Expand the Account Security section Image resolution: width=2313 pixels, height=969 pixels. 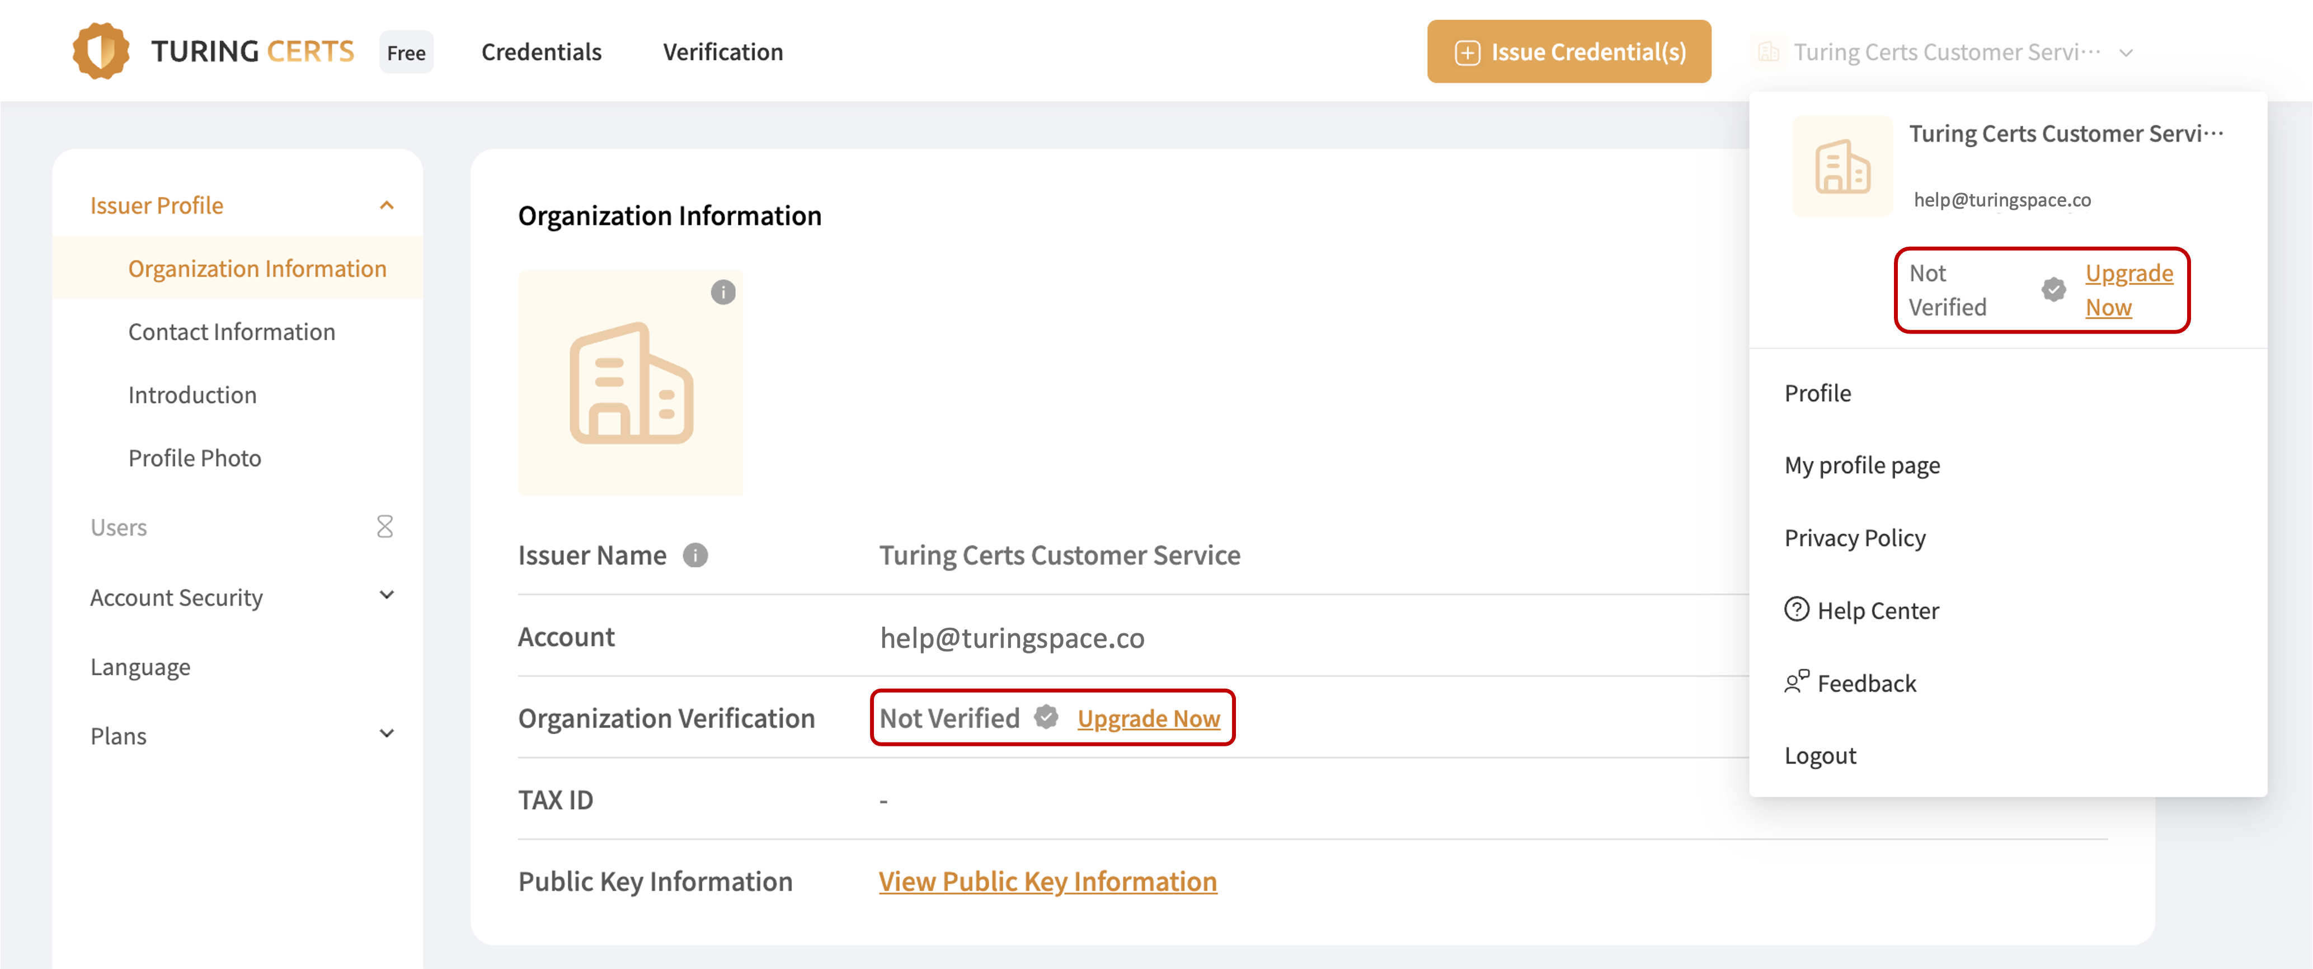[x=387, y=596]
